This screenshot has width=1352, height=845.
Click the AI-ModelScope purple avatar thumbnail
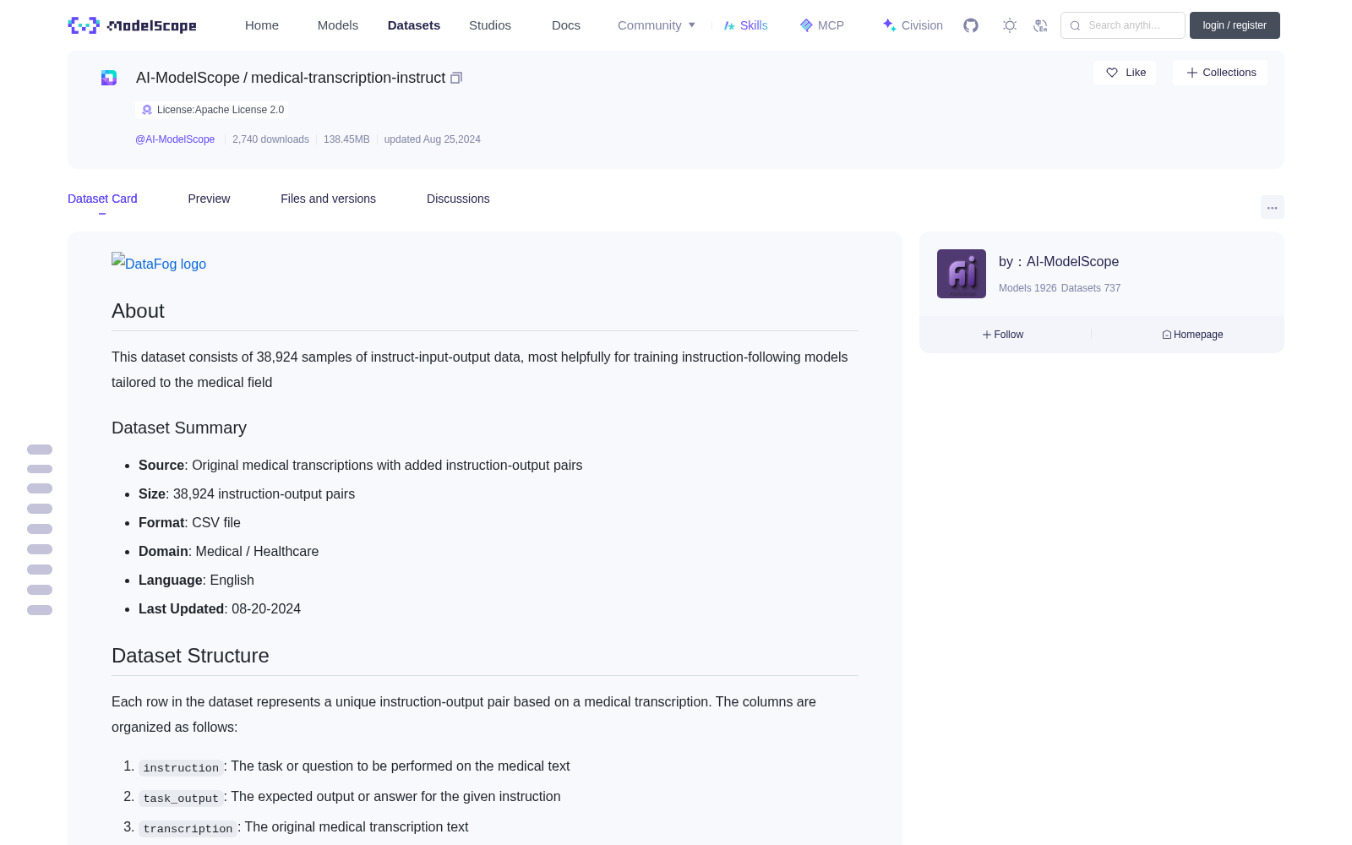click(962, 274)
